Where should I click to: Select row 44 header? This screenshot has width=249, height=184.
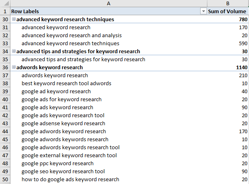tap(5, 131)
